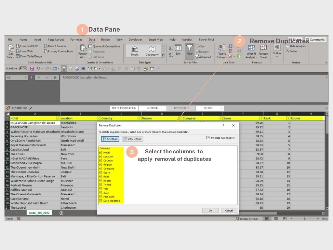Uncheck the Location column checkbox
Screen dimensions: 333x250
coord(101,157)
